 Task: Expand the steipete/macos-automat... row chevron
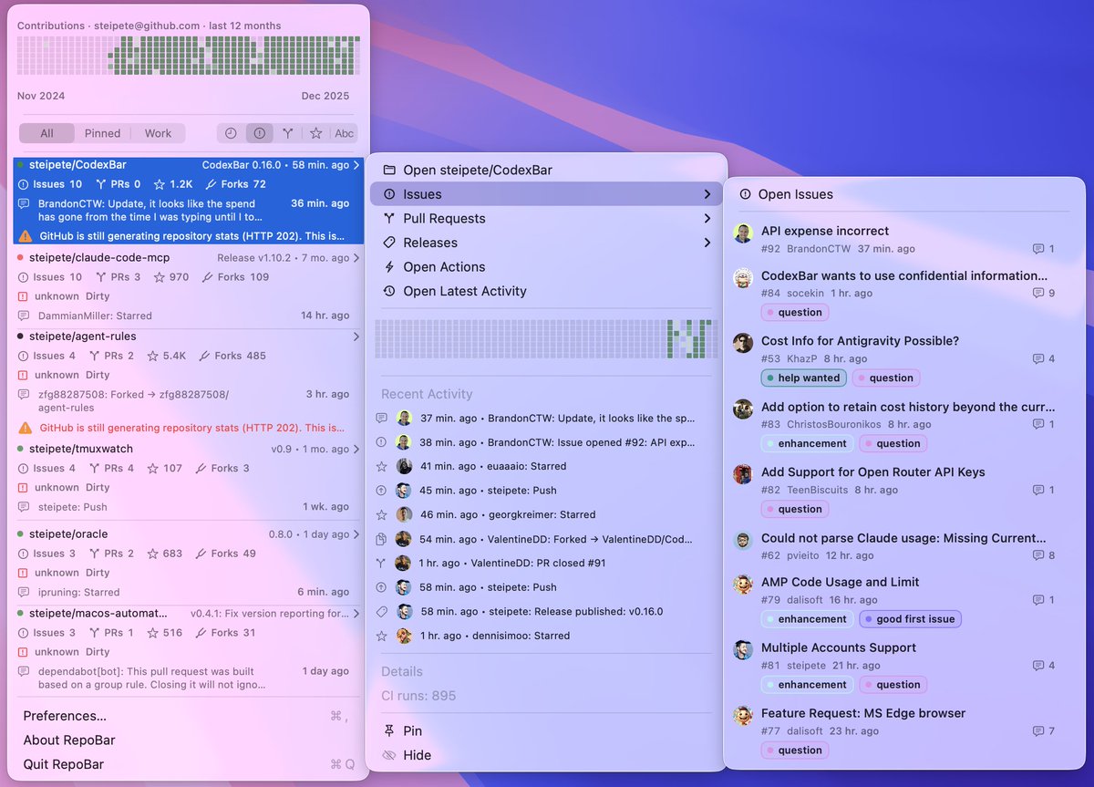coord(356,614)
